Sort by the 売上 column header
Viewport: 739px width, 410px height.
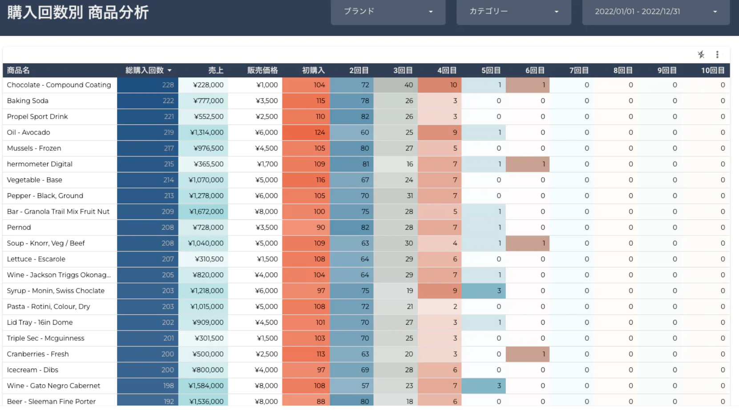[216, 71]
